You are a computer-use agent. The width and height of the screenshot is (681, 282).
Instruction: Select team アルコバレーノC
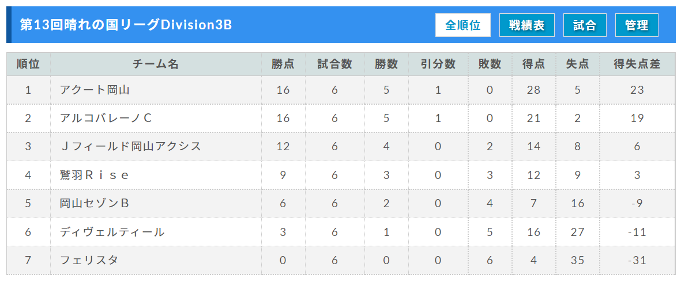click(106, 118)
